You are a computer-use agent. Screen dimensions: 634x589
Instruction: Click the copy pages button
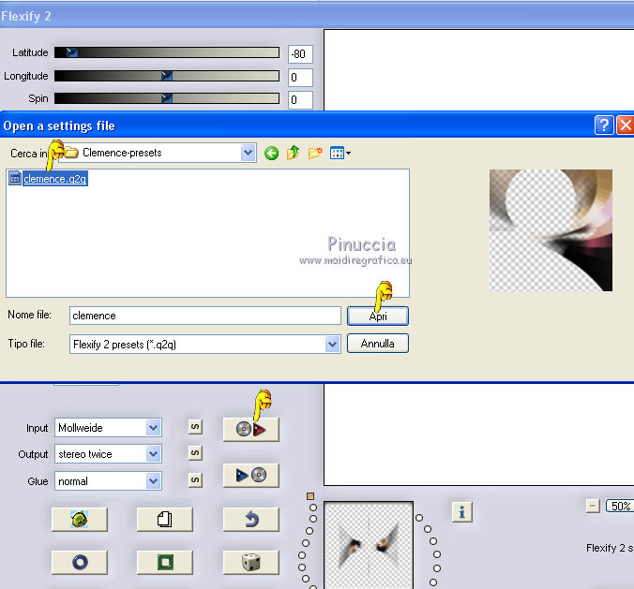(x=165, y=519)
